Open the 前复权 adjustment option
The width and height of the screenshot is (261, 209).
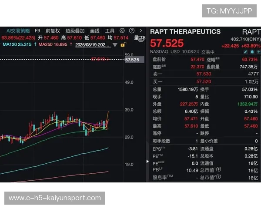tap(53, 30)
